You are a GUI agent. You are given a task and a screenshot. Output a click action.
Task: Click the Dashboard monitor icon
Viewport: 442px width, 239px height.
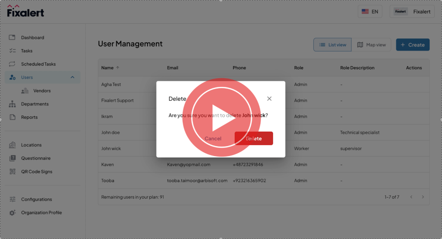[x=12, y=37]
